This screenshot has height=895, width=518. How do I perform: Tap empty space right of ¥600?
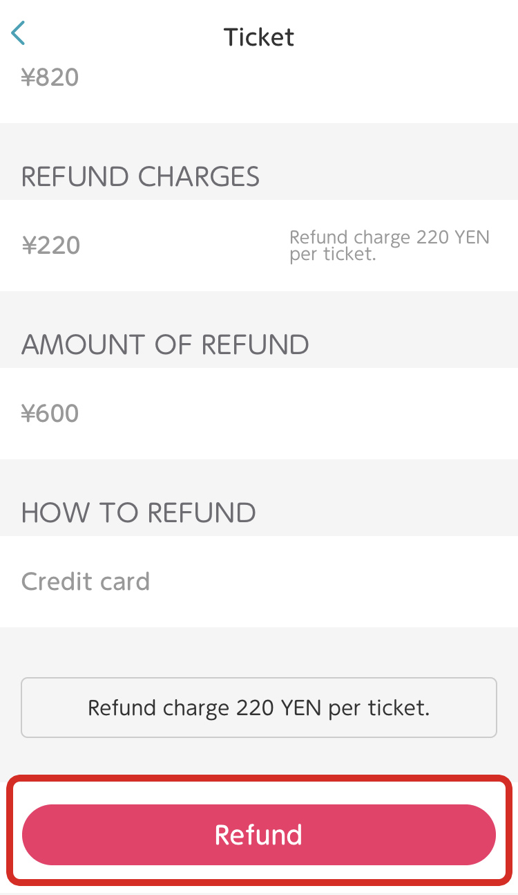311,414
